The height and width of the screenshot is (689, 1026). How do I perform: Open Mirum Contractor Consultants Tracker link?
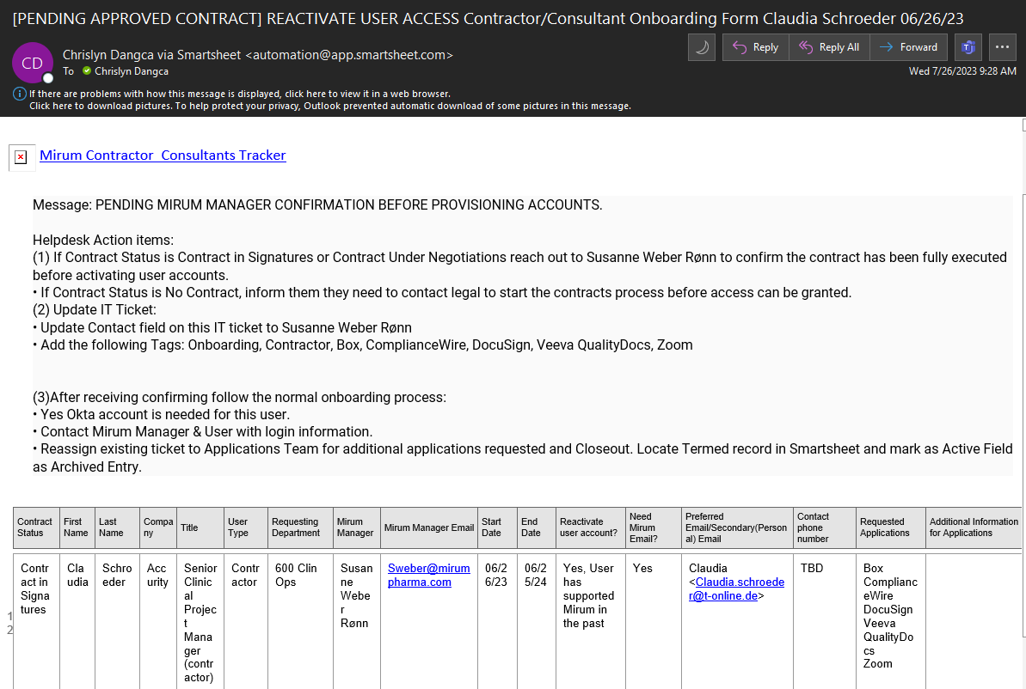point(163,155)
